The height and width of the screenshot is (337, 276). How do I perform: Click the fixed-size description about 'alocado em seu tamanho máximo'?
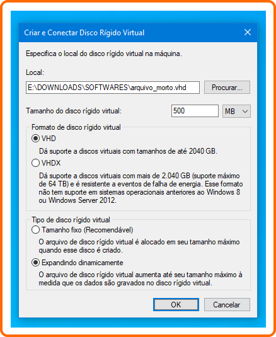click(139, 246)
